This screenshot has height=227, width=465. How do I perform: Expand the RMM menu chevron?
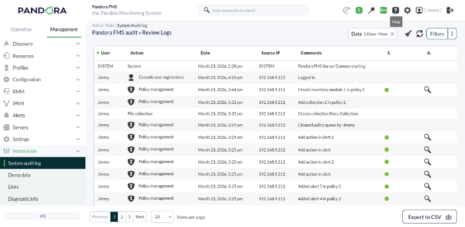[78, 92]
